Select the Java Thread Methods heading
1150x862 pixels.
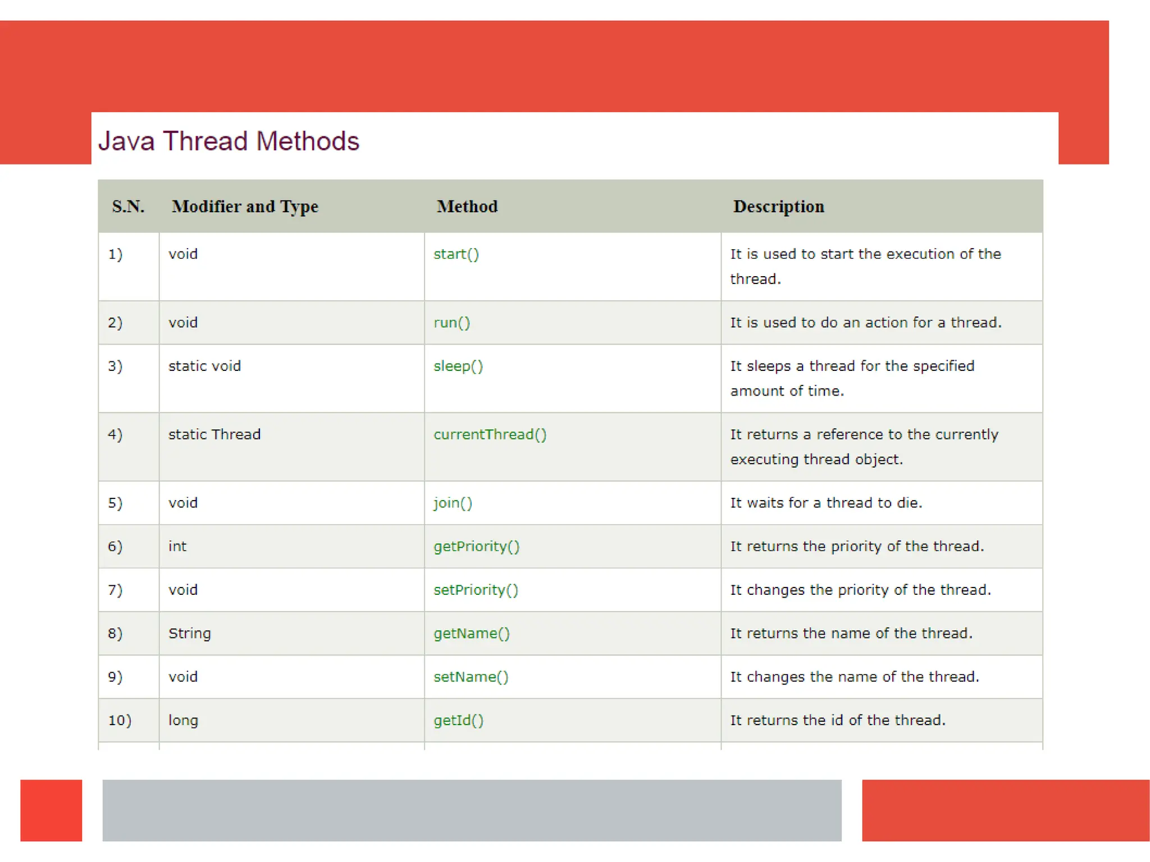(x=229, y=141)
